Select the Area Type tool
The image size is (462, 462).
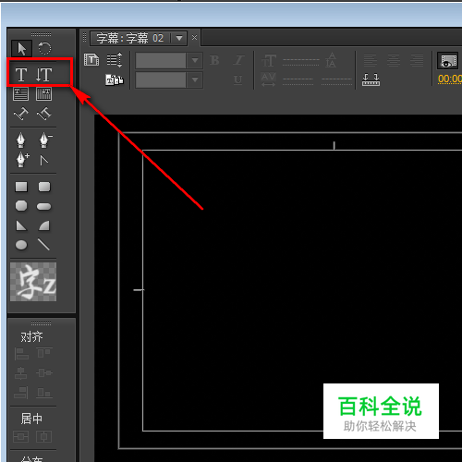point(20,94)
